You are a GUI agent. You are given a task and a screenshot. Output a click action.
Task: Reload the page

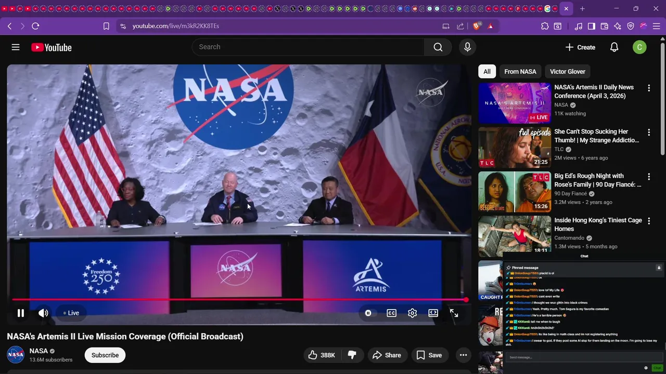coord(35,26)
